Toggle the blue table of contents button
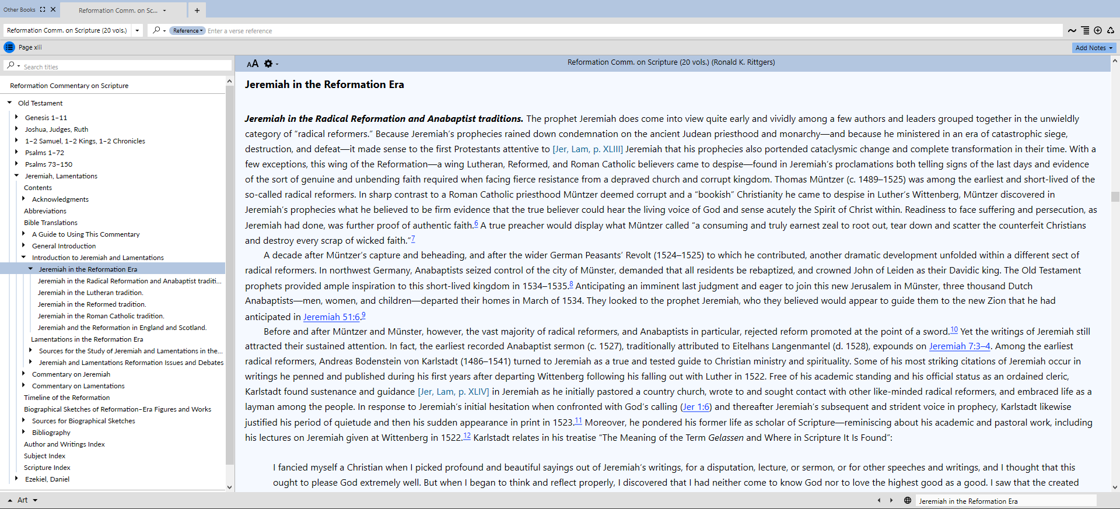Viewport: 1120px width, 509px height. pyautogui.click(x=9, y=47)
